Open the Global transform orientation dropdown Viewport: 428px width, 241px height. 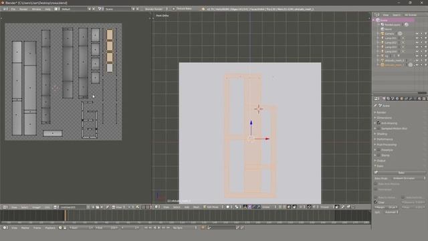pos(269,207)
